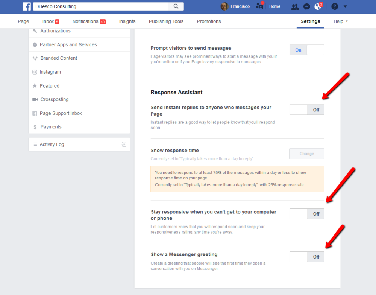Screen dimensions: 376x295
Task: Open the globe notifications icon
Action: [x=318, y=6]
